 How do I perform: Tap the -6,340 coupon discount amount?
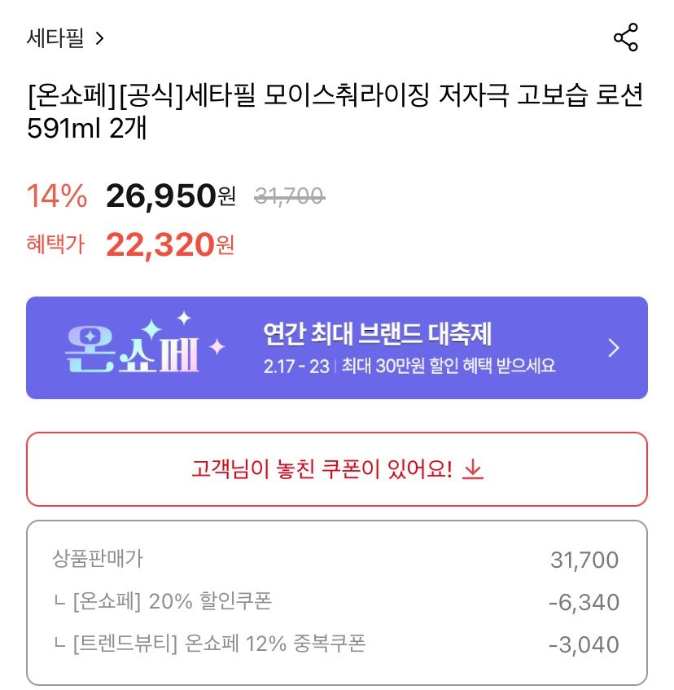point(584,603)
